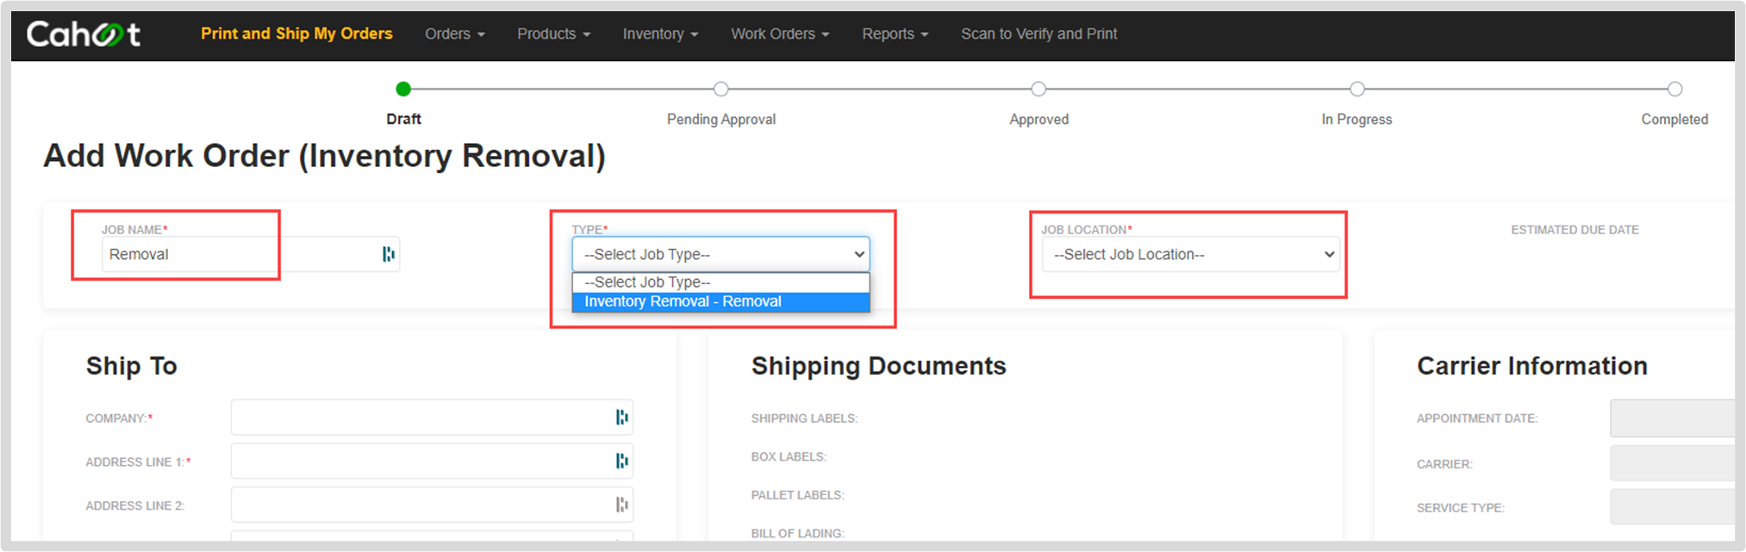Click the Estimated Due Date label

coord(1575,230)
